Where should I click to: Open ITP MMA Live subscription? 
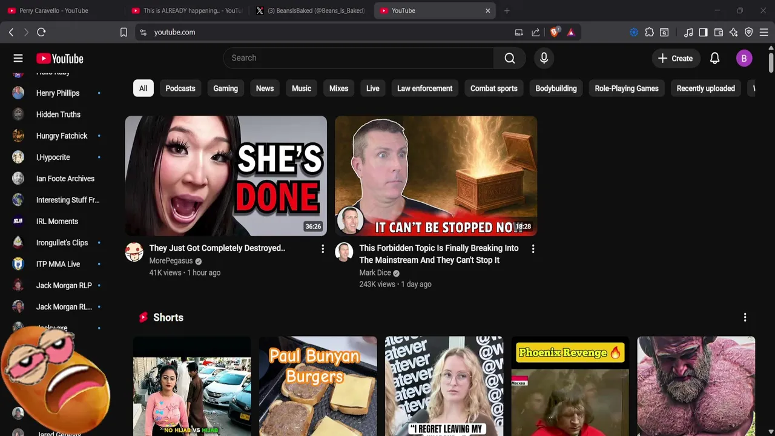point(57,264)
